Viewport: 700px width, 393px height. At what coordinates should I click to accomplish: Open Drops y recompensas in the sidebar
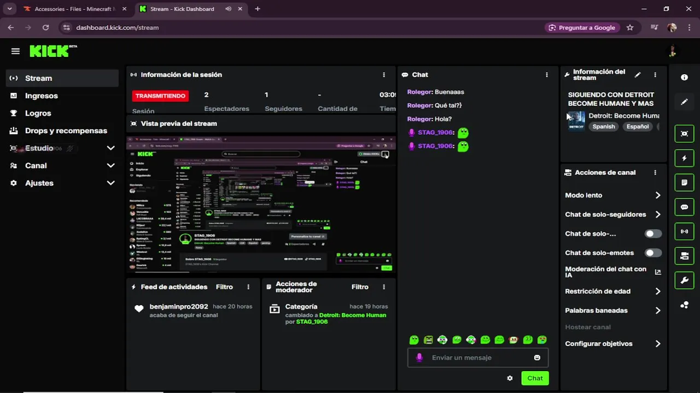click(x=62, y=130)
